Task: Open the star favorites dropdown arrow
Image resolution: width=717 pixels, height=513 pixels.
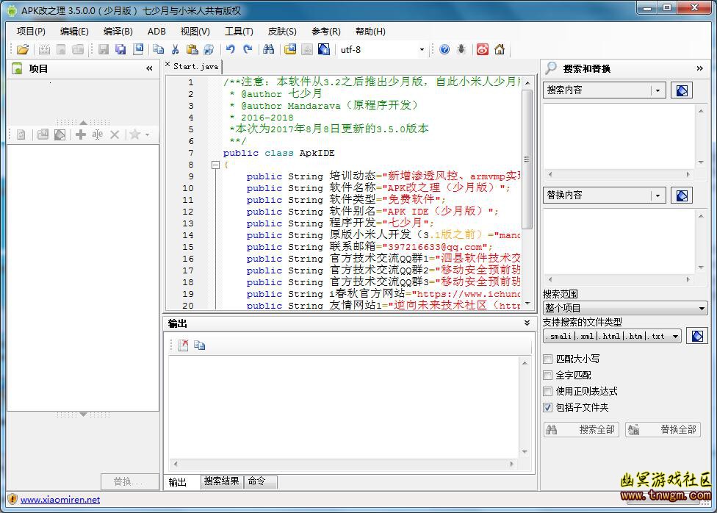Action: [x=147, y=134]
